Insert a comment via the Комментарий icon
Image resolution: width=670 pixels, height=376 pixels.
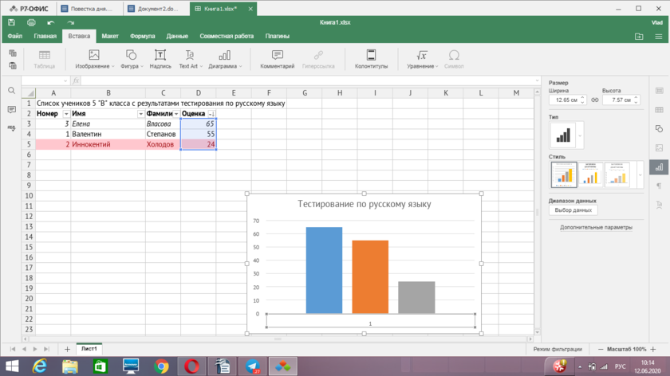coord(277,59)
